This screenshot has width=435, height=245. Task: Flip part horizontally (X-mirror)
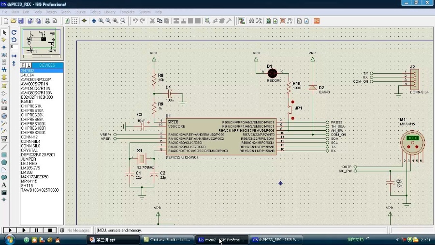pyautogui.click(x=14, y=56)
